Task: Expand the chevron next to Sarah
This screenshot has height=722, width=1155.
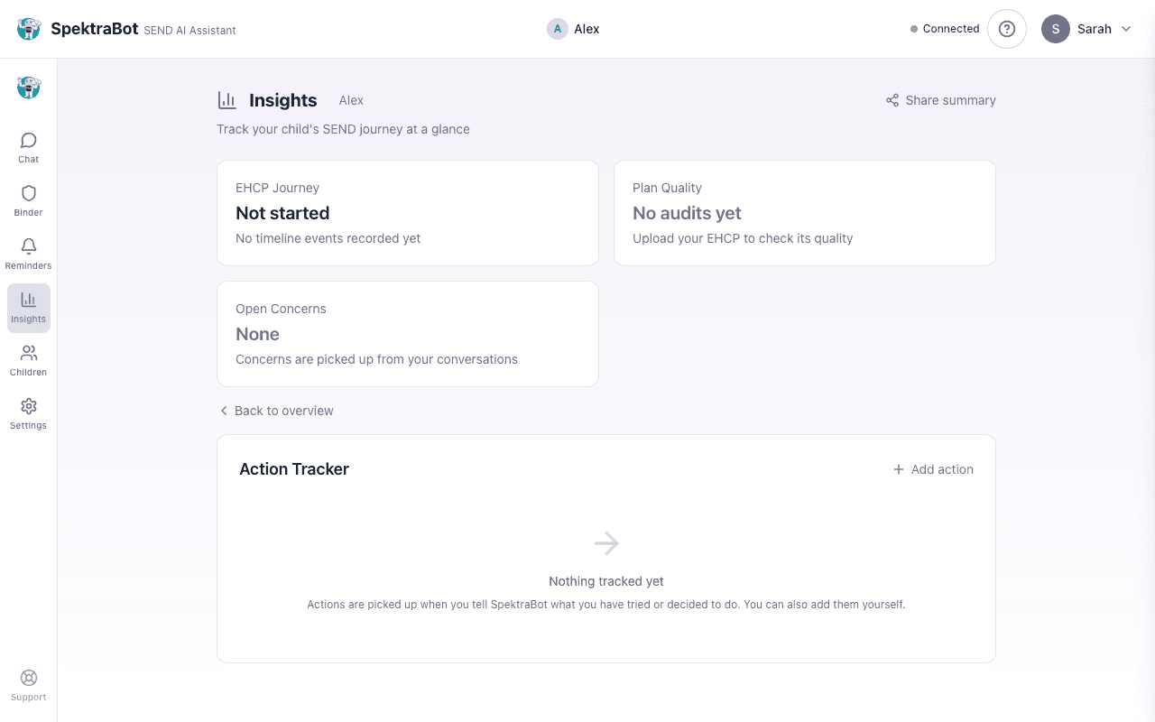Action: [1125, 29]
